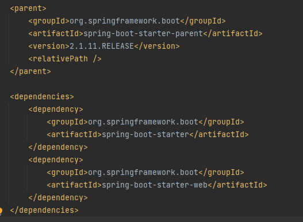The height and width of the screenshot is (222, 303).
Task: Click groupId line above spring-boot-starter-web artifactId
Action: coord(145,173)
